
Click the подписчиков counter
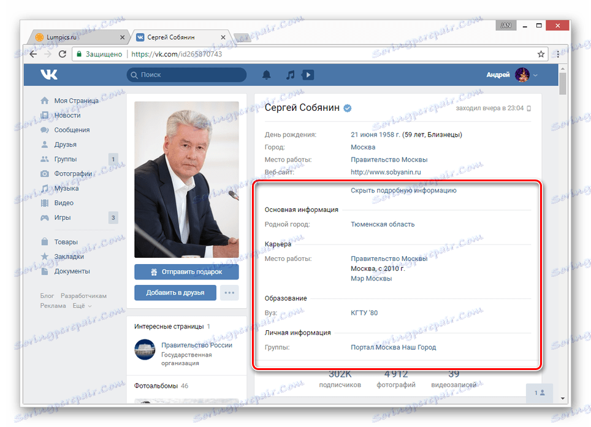340,379
